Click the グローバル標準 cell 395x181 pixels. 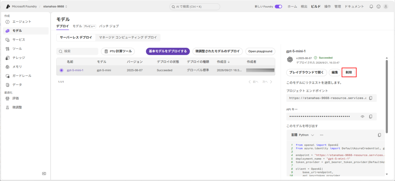[x=198, y=70]
